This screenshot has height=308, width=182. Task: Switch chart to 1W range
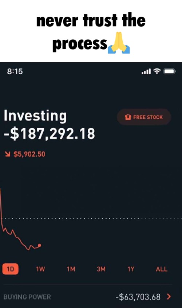[40, 269]
